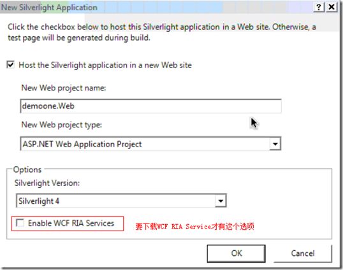
Task: Click the Silverlight Version label
Action: click(x=47, y=183)
